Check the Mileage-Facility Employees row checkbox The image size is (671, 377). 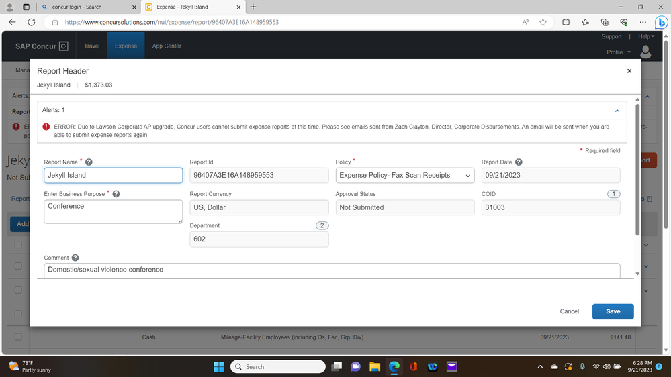pos(18,337)
